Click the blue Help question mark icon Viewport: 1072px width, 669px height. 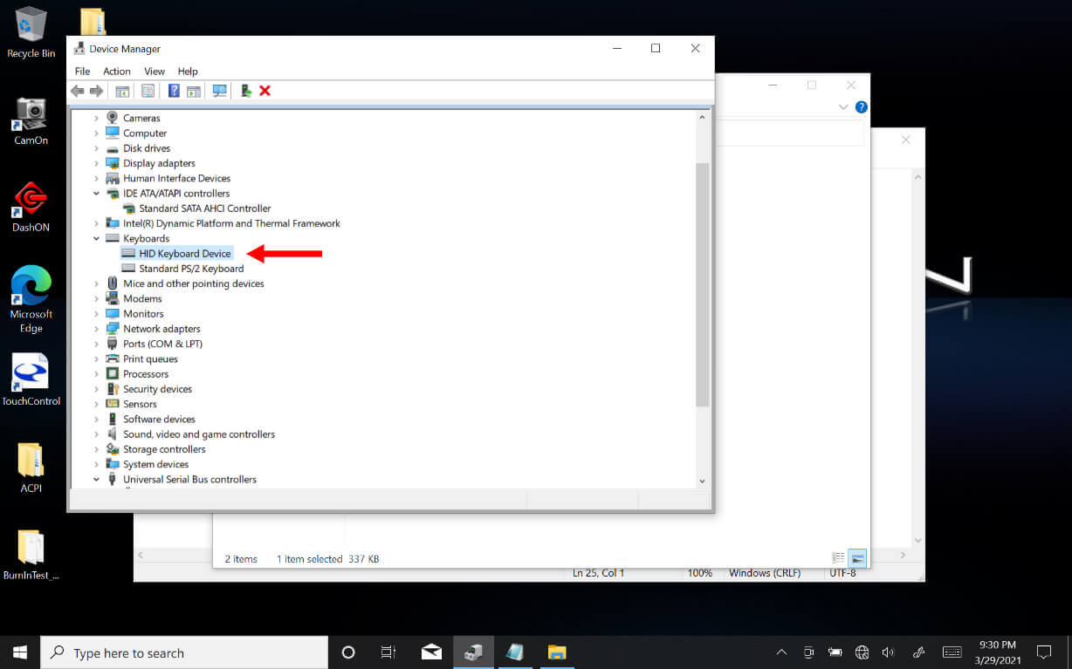point(174,91)
